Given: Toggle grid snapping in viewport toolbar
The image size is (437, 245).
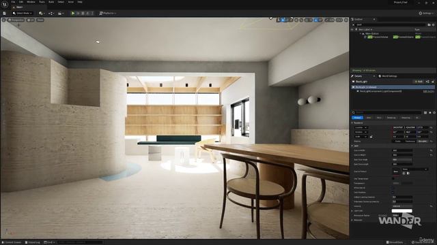Looking at the screenshot, I should 307,20.
